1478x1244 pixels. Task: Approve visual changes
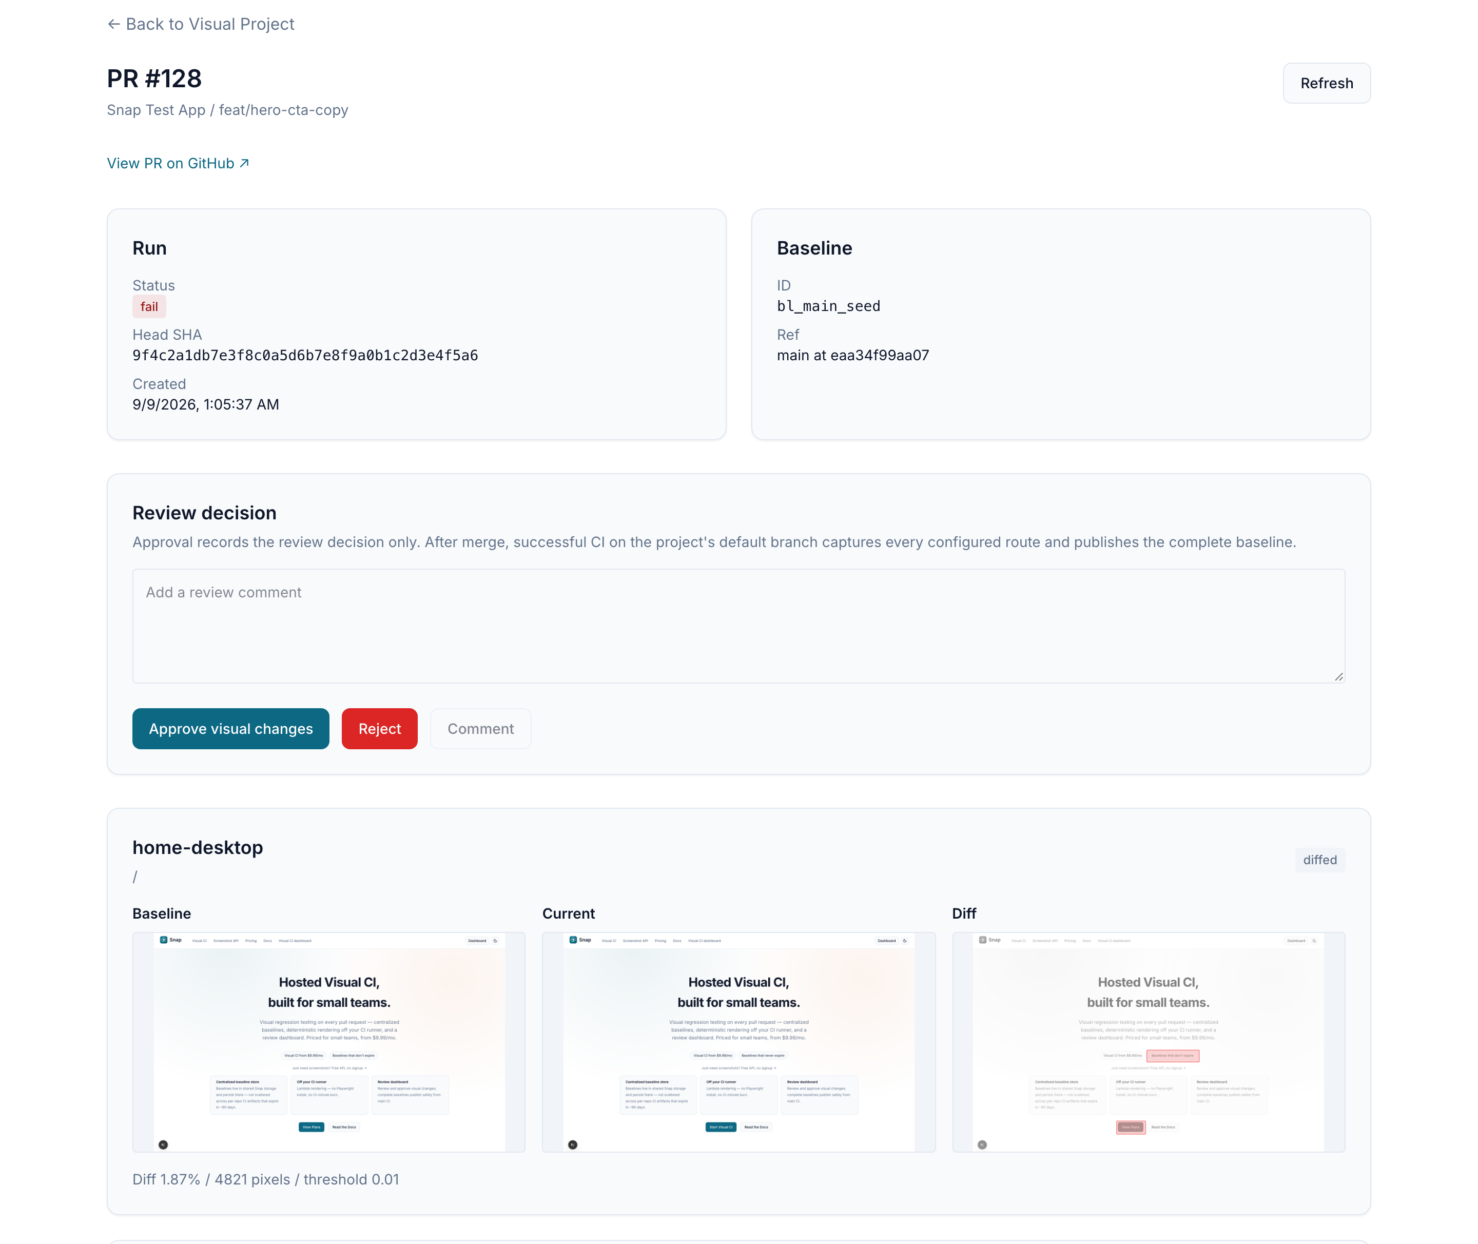tap(230, 728)
